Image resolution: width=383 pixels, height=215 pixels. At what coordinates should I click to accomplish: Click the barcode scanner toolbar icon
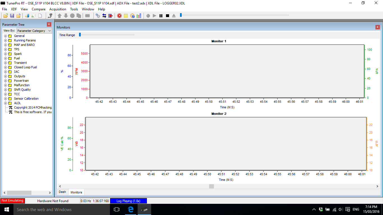coord(50,16)
